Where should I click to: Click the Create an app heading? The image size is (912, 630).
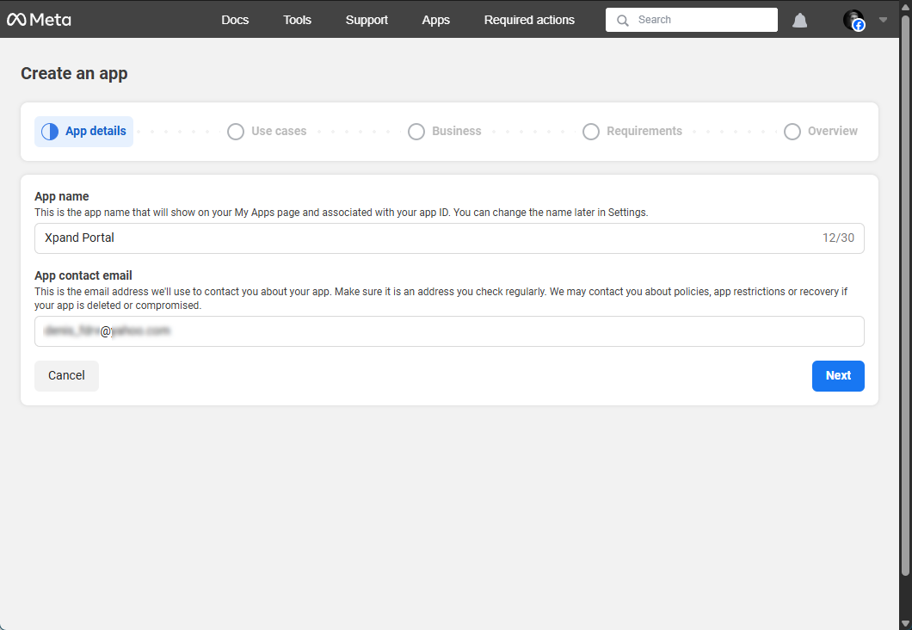click(x=75, y=74)
